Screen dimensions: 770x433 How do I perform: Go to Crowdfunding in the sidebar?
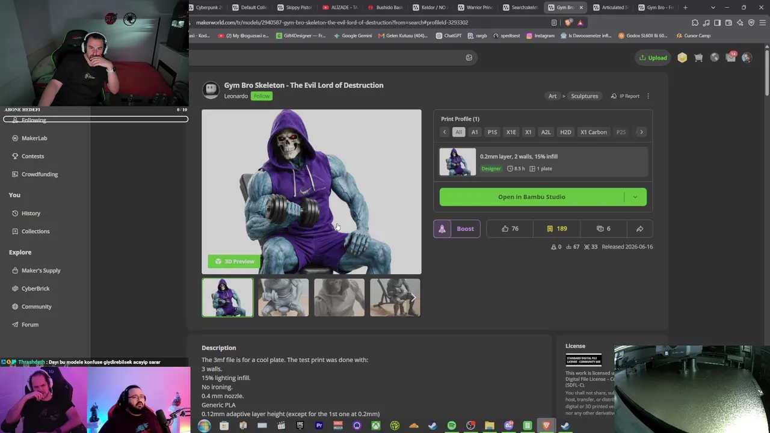pos(40,174)
